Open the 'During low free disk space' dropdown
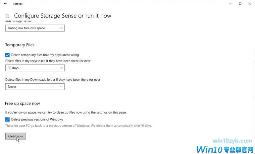The width and height of the screenshot is (255, 154). click(35, 28)
